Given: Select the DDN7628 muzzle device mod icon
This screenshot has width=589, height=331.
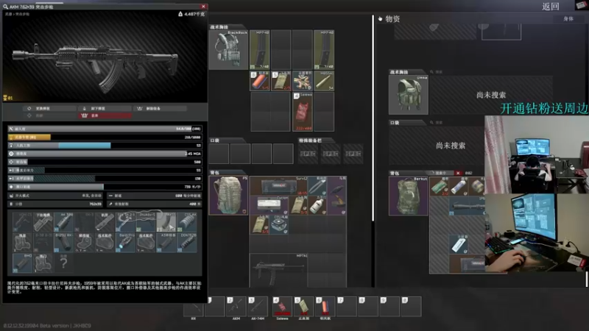Looking at the screenshot, I should [x=187, y=242].
